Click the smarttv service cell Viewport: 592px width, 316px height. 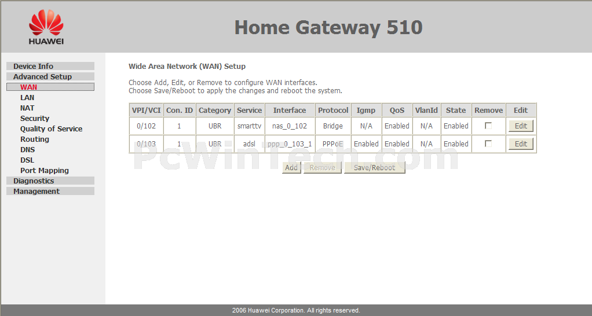249,126
